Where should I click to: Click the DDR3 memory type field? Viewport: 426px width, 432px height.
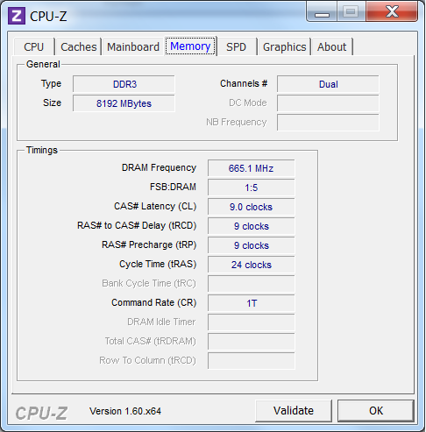pos(124,84)
